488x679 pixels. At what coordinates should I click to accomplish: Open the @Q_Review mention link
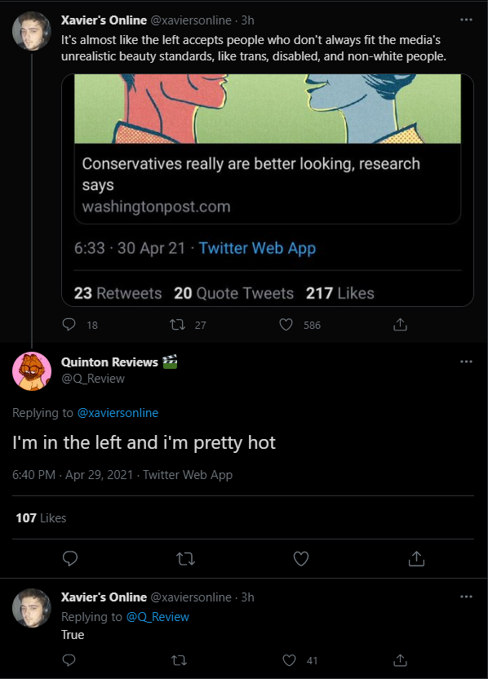coord(157,617)
